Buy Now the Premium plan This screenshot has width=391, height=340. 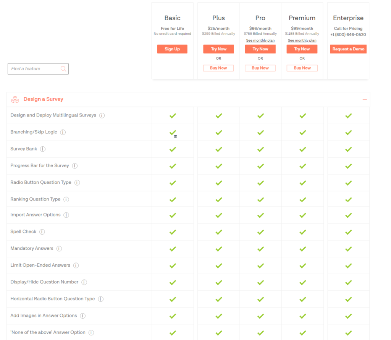tap(302, 68)
